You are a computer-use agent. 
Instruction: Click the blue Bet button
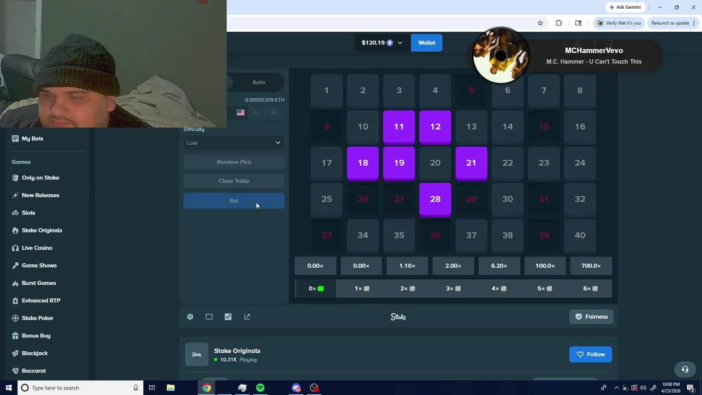(x=234, y=201)
